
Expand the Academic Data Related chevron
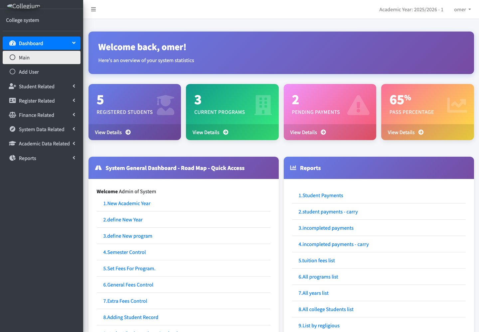[x=74, y=143]
